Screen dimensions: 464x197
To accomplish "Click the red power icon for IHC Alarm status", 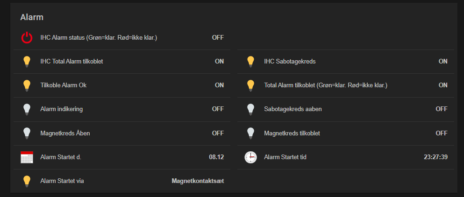I will [27, 37].
